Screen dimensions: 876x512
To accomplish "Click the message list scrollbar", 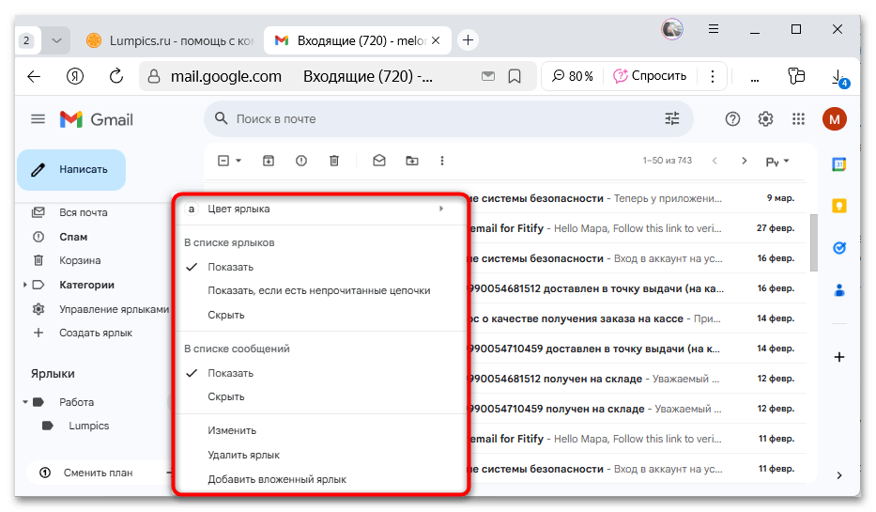I will coord(813,242).
